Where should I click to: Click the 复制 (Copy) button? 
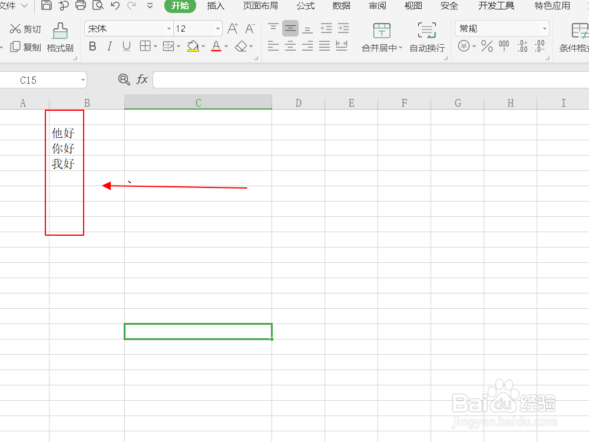coord(25,47)
